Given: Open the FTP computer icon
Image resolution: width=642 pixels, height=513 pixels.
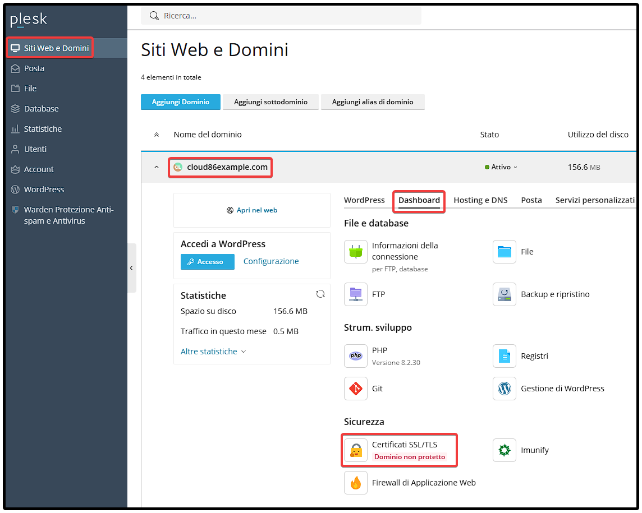Looking at the screenshot, I should [x=355, y=294].
